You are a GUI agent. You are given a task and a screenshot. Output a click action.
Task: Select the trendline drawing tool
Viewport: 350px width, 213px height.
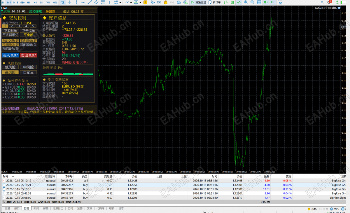tap(90, 2)
